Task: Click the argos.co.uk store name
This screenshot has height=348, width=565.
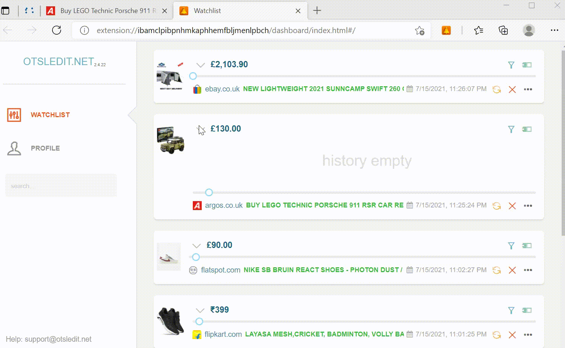Action: pyautogui.click(x=224, y=206)
